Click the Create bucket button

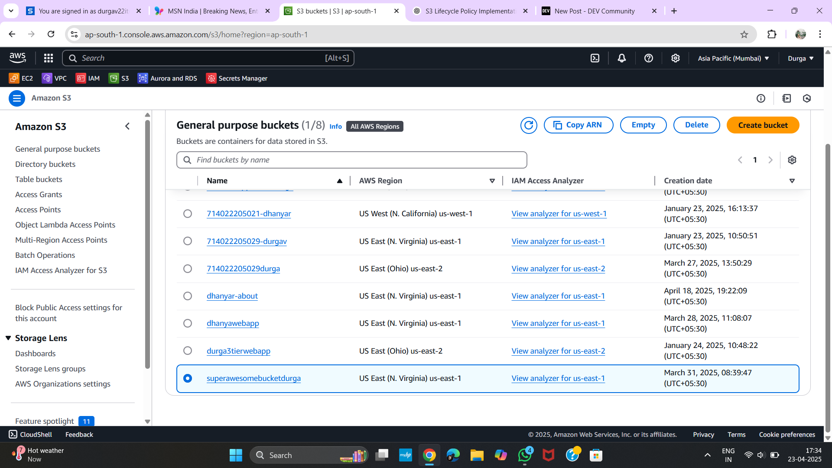(x=763, y=125)
